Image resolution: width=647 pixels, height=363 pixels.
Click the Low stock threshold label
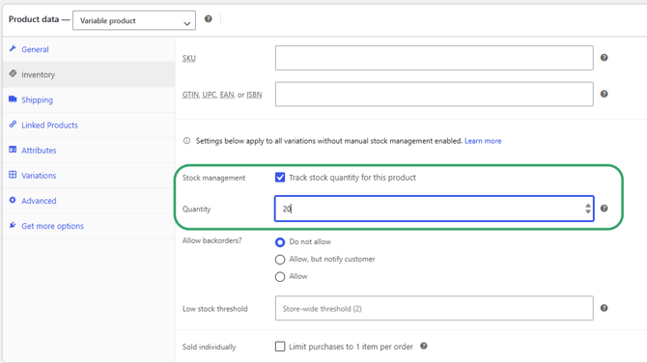(x=215, y=309)
